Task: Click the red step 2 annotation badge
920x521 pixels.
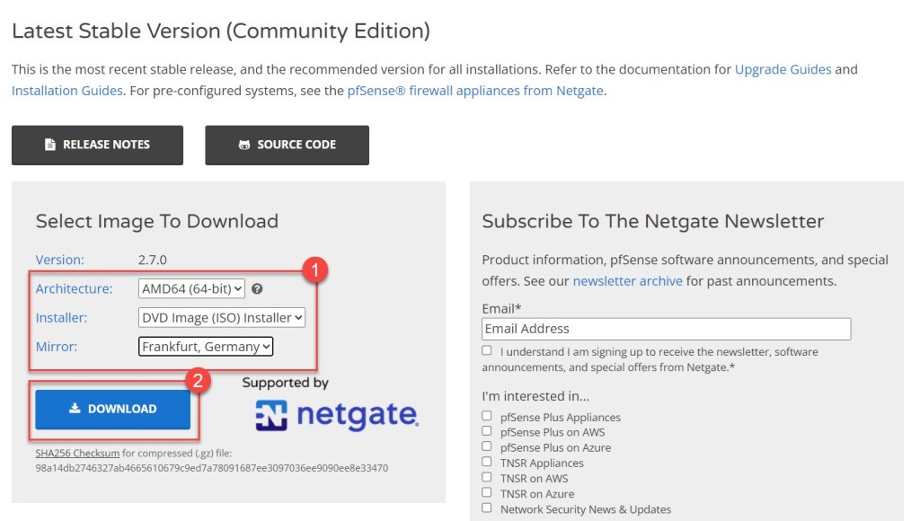Action: coord(198,381)
